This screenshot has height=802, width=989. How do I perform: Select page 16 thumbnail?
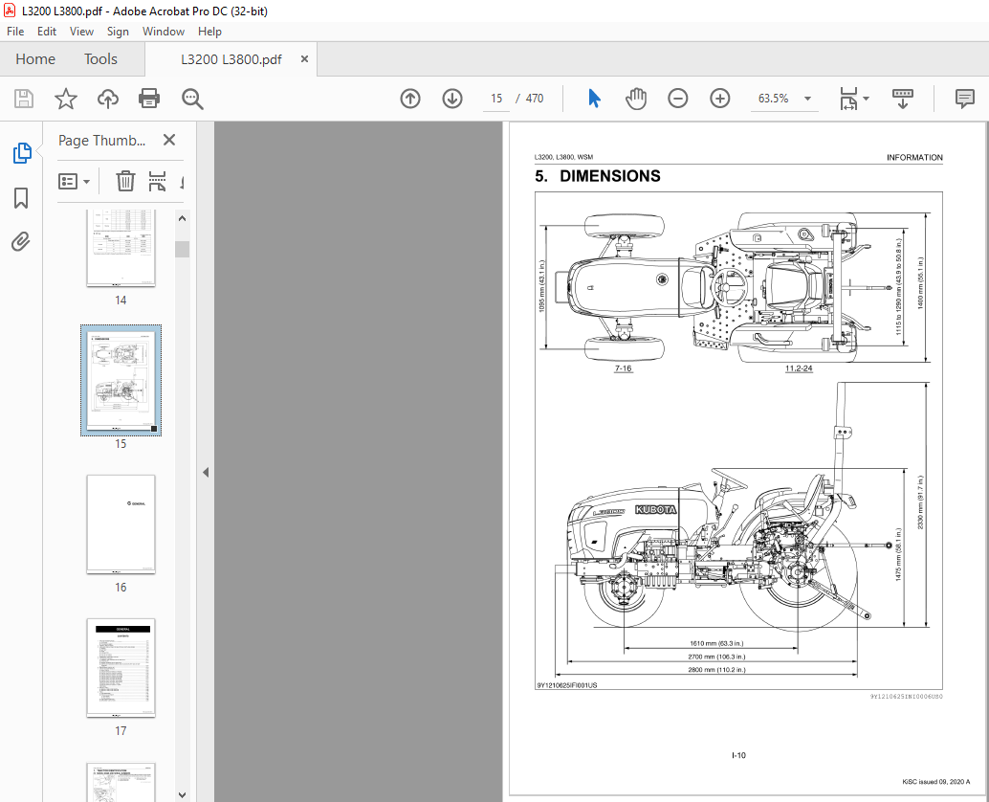pos(121,524)
